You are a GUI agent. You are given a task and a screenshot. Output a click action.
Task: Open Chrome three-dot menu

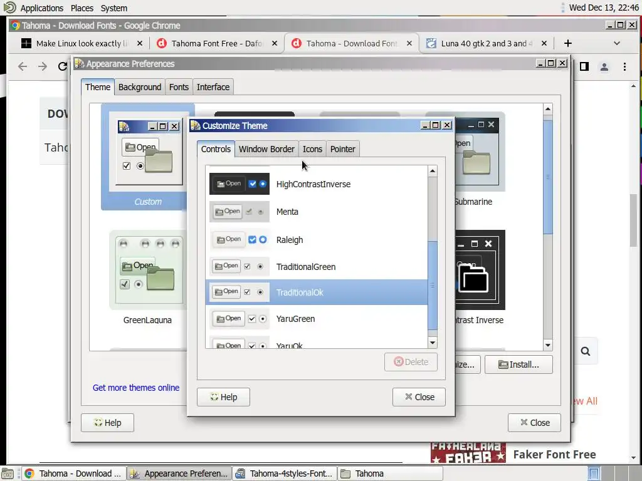tap(624, 66)
